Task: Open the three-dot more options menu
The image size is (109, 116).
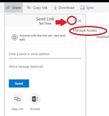Action: [x=72, y=20]
